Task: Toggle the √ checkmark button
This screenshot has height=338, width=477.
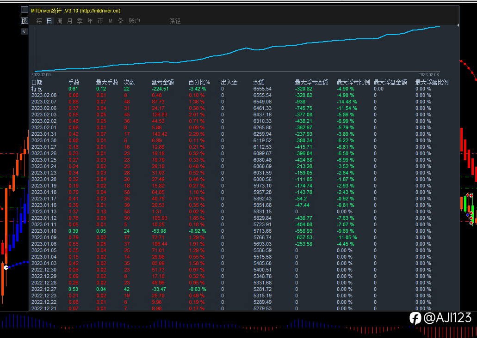Action: (x=25, y=31)
